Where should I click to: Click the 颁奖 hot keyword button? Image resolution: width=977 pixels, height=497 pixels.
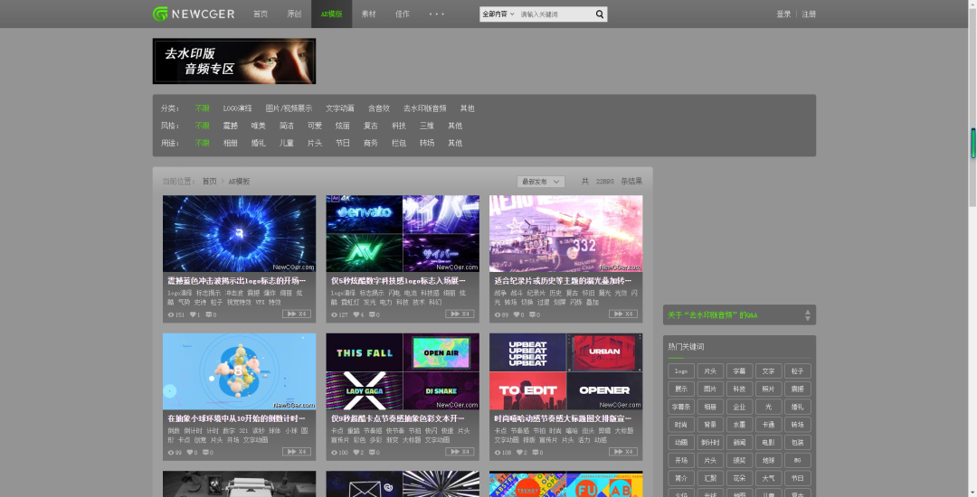(x=739, y=461)
